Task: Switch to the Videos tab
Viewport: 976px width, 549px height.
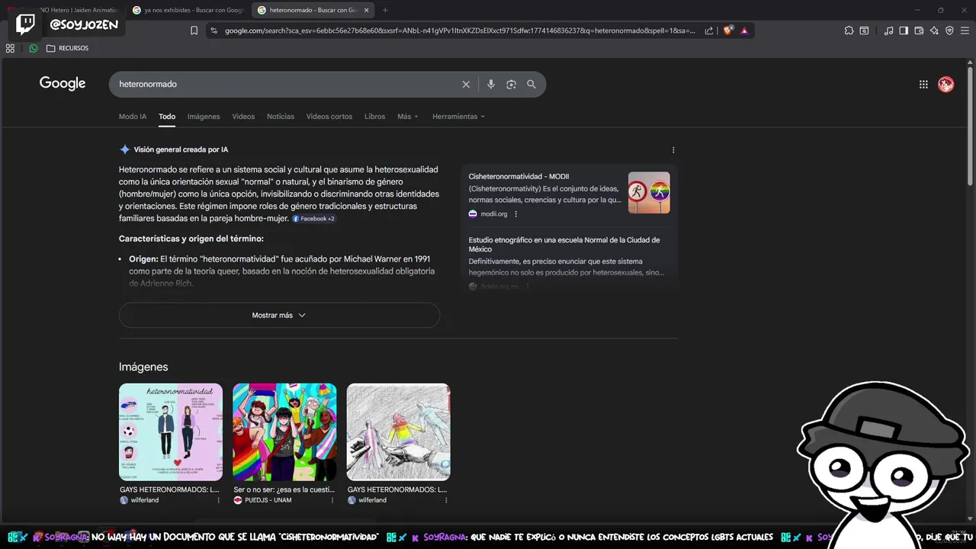Action: pyautogui.click(x=243, y=117)
